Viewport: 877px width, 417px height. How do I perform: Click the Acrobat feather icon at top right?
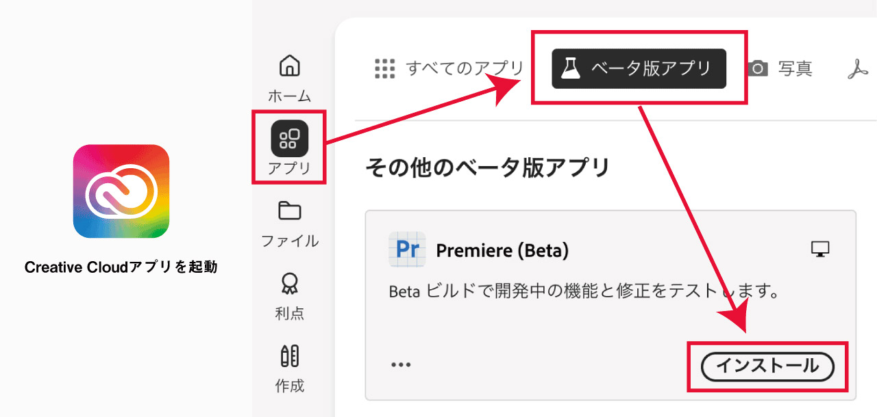point(859,68)
